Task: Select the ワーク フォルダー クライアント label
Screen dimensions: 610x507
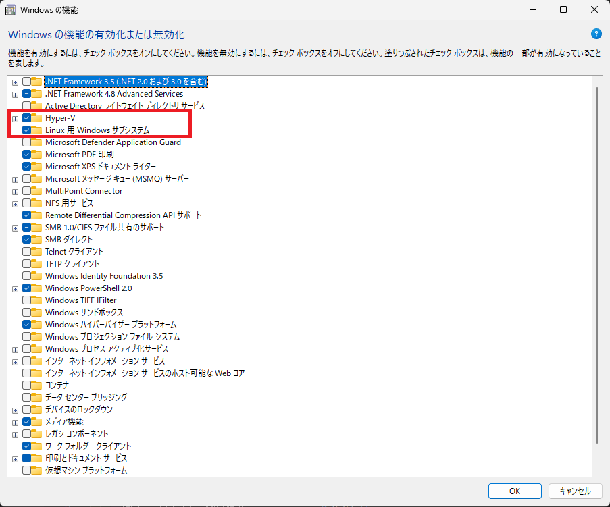Action: [88, 446]
